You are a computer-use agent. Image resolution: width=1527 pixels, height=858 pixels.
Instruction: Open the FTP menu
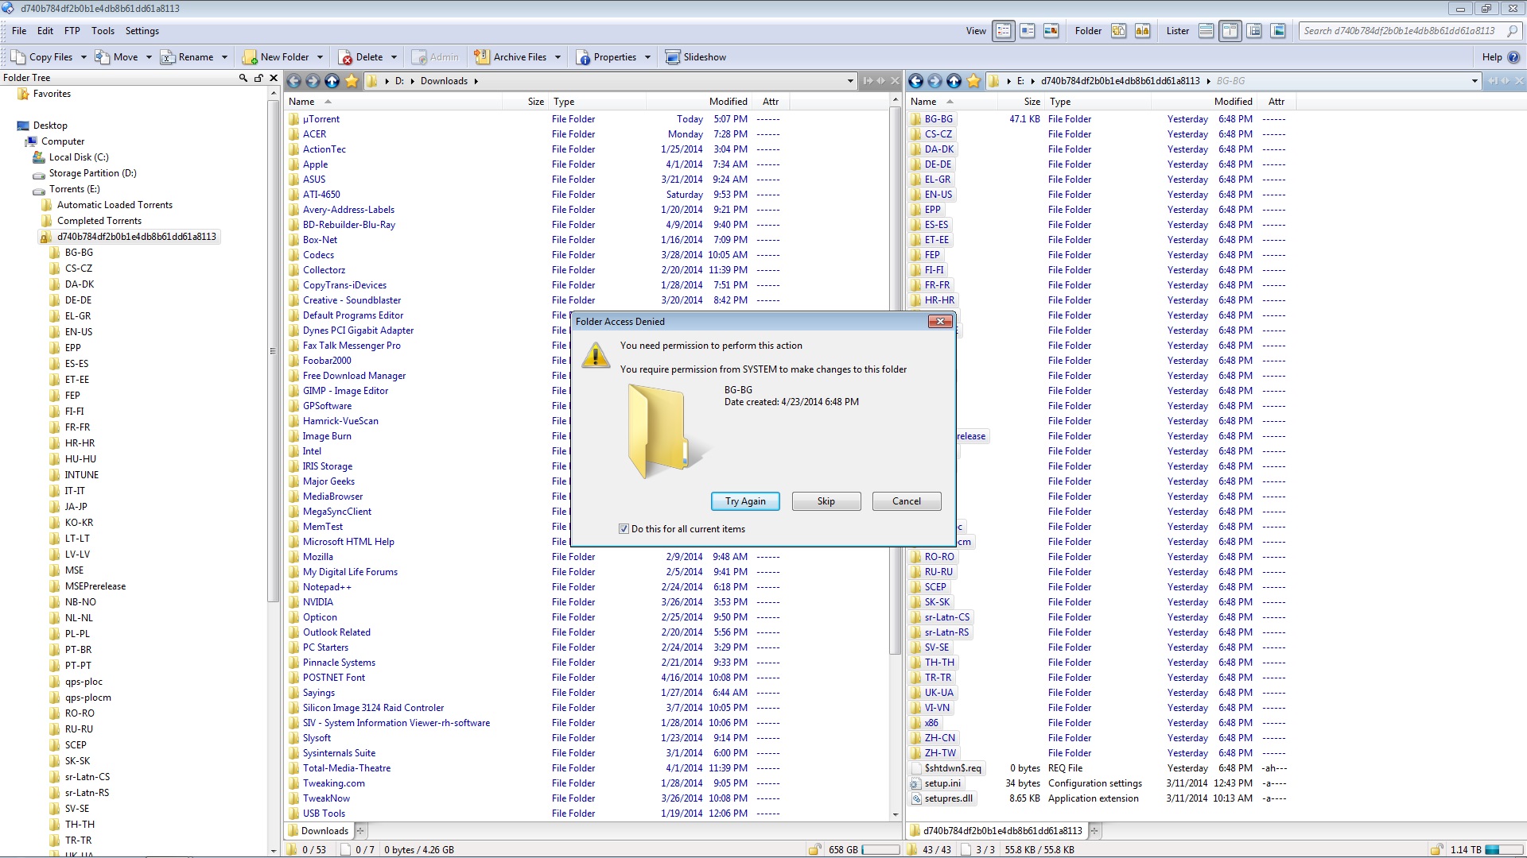pos(72,31)
